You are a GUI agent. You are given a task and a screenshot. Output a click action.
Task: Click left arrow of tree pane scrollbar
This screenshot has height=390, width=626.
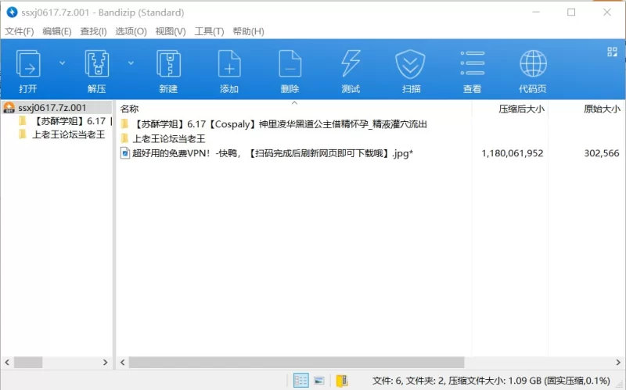7,363
